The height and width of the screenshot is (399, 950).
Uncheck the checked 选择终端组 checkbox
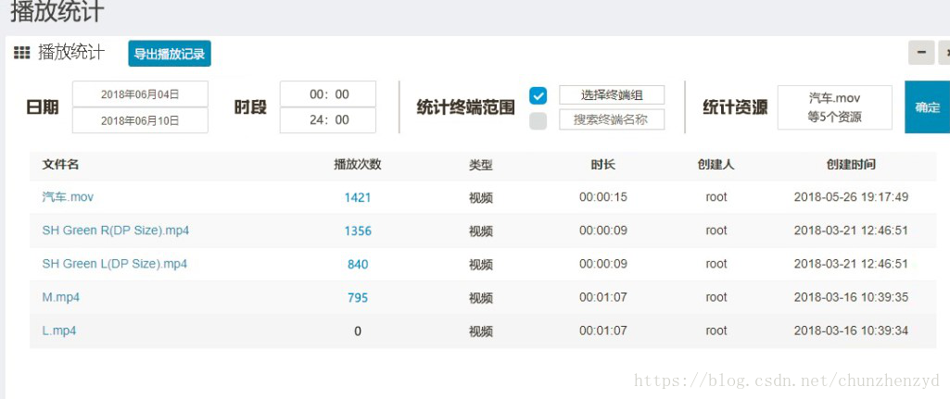[538, 95]
